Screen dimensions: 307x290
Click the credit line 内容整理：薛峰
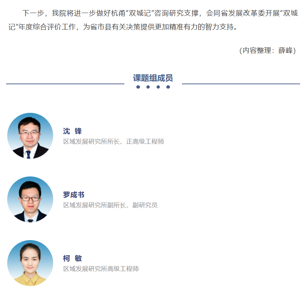tap(268, 51)
